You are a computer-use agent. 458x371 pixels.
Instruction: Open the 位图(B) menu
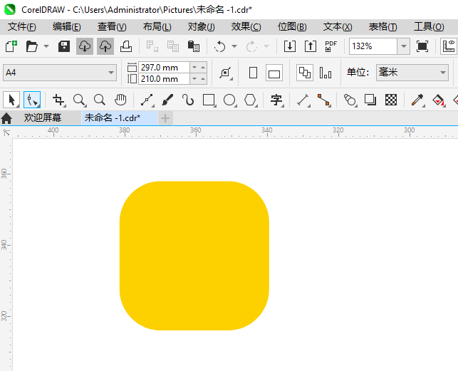[292, 27]
